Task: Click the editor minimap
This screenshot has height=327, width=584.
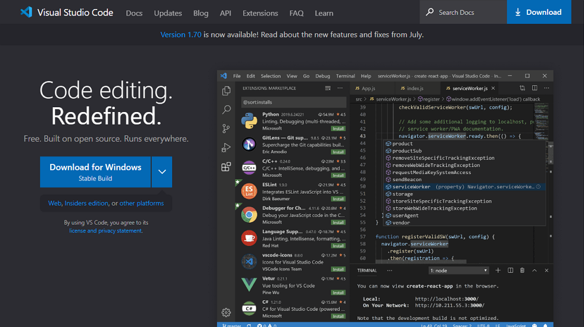Action: 541,121
